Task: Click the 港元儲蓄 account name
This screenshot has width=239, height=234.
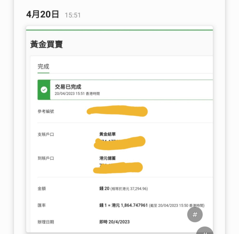Action: pyautogui.click(x=107, y=158)
